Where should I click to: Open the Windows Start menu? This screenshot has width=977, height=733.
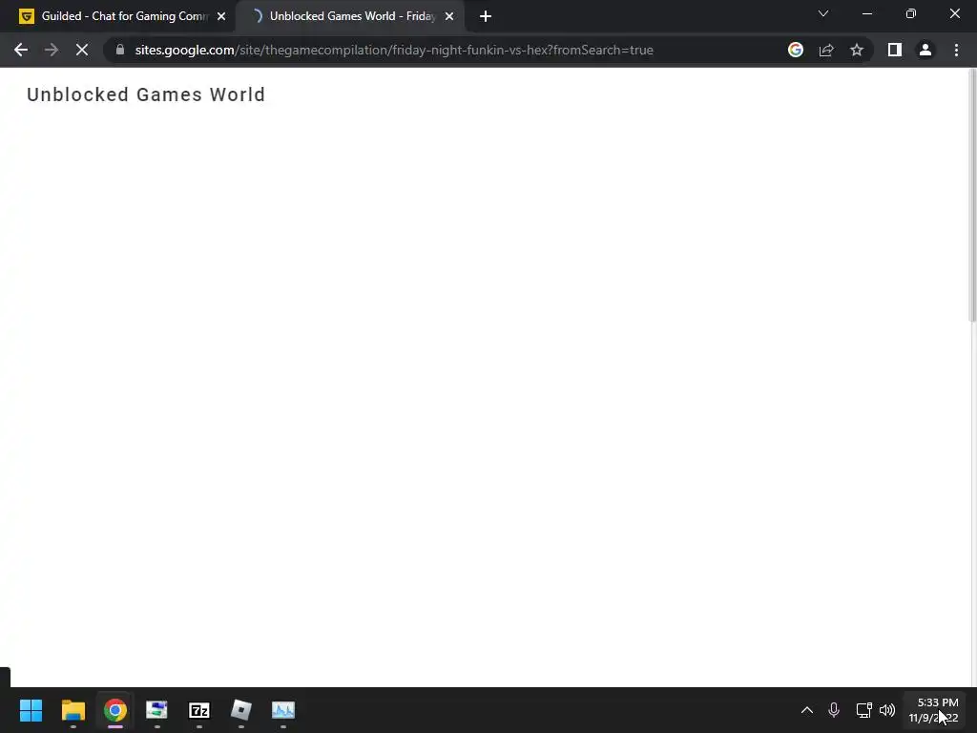coord(31,710)
